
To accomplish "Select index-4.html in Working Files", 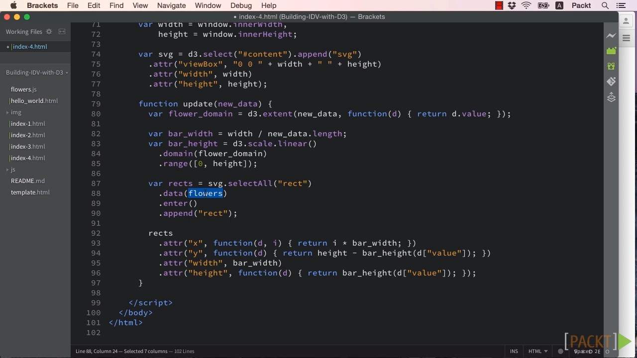I will point(29,47).
